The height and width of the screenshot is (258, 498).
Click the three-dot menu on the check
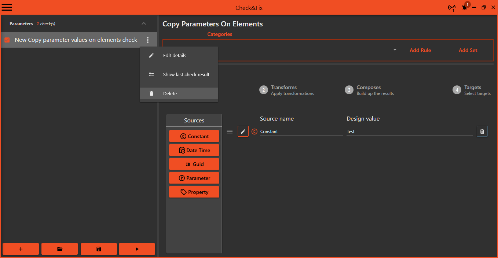tap(148, 40)
